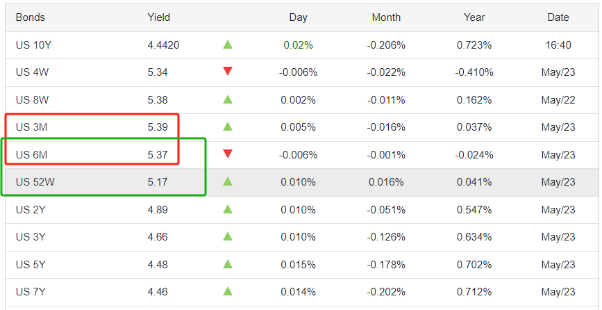Click the green up arrow for US 3M
This screenshot has width=602, height=310.
pyautogui.click(x=228, y=127)
